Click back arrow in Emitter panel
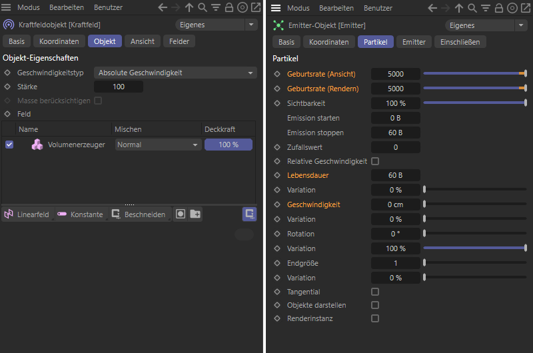 432,8
